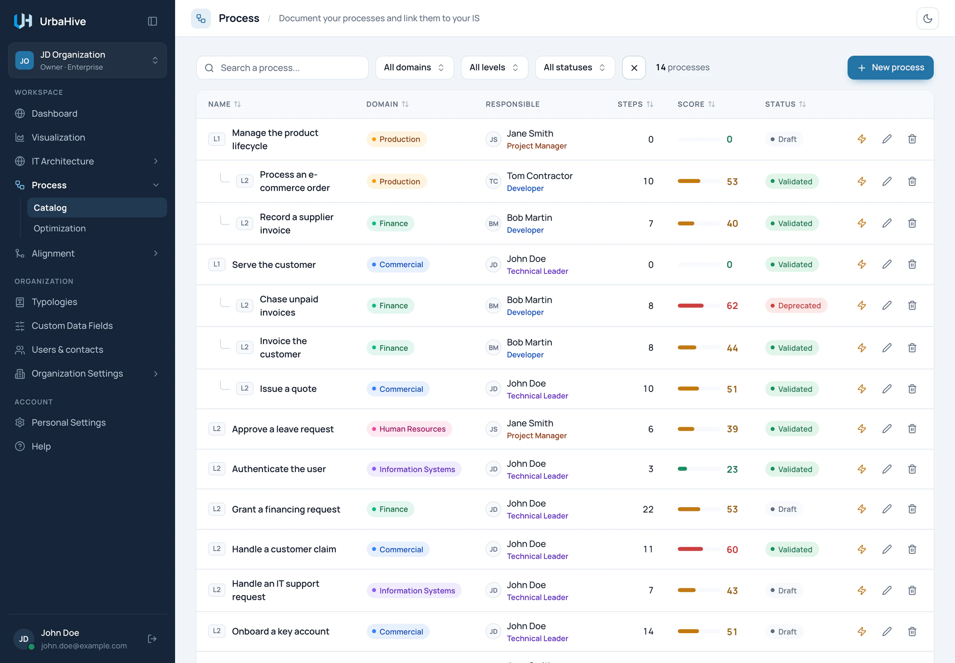
Task: Open Typologies from the sidebar
Action: point(87,302)
